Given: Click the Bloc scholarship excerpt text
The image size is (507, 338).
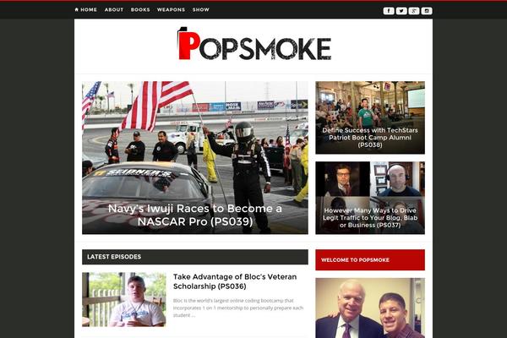Looking at the screenshot, I should click(x=238, y=308).
